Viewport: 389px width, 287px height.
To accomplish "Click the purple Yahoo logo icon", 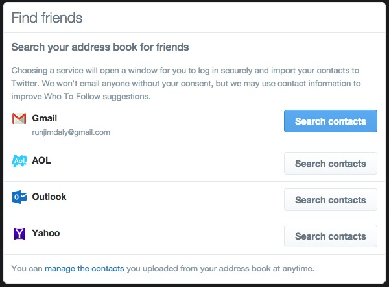I will pos(19,234).
